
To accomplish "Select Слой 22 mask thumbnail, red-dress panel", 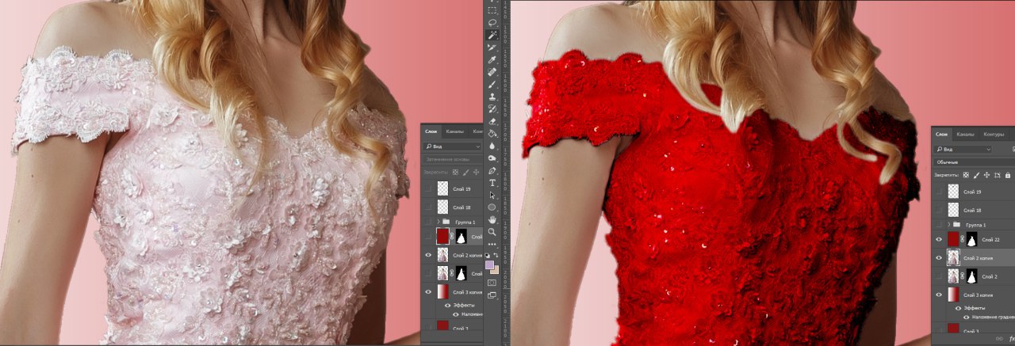I will coord(973,239).
